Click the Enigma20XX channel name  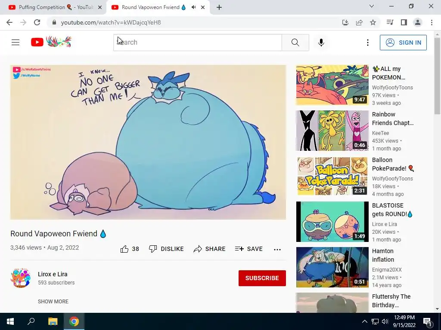387,270
